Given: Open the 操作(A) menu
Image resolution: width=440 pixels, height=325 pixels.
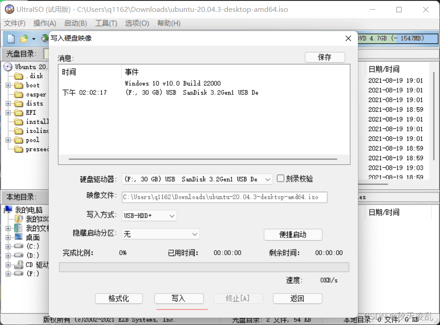Looking at the screenshot, I should point(45,23).
